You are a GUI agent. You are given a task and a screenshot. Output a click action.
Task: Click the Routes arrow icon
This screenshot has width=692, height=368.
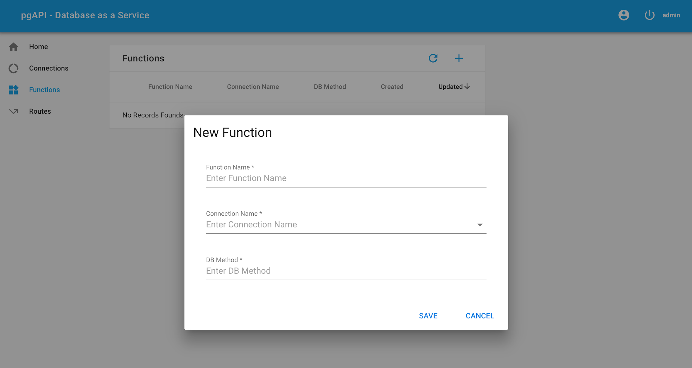tap(14, 112)
